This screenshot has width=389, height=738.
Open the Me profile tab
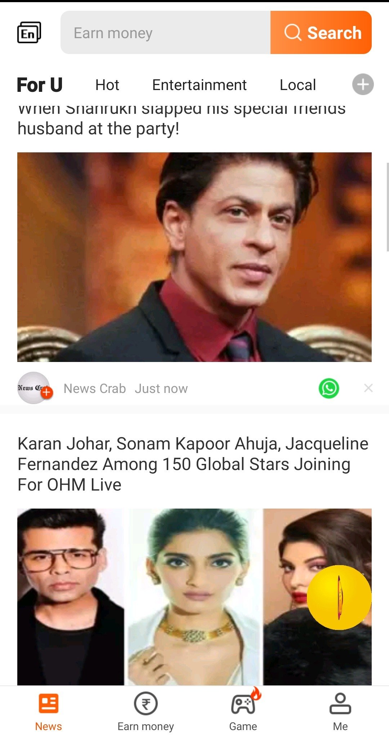click(x=340, y=712)
